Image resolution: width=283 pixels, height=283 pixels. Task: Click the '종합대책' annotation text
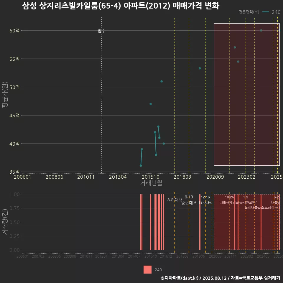coord(189,203)
